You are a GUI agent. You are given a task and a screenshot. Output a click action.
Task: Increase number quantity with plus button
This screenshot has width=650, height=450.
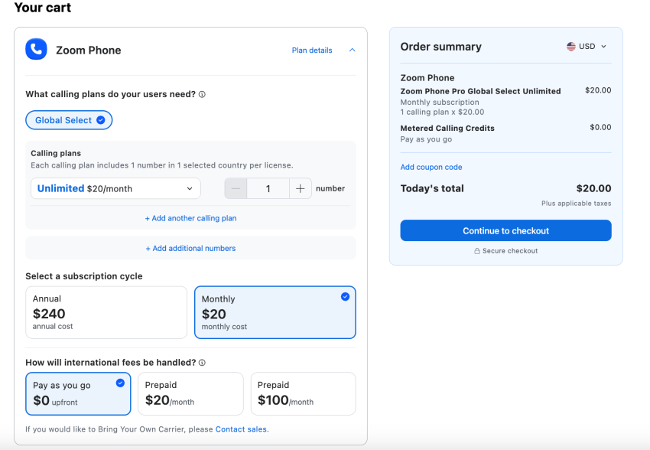pos(301,188)
